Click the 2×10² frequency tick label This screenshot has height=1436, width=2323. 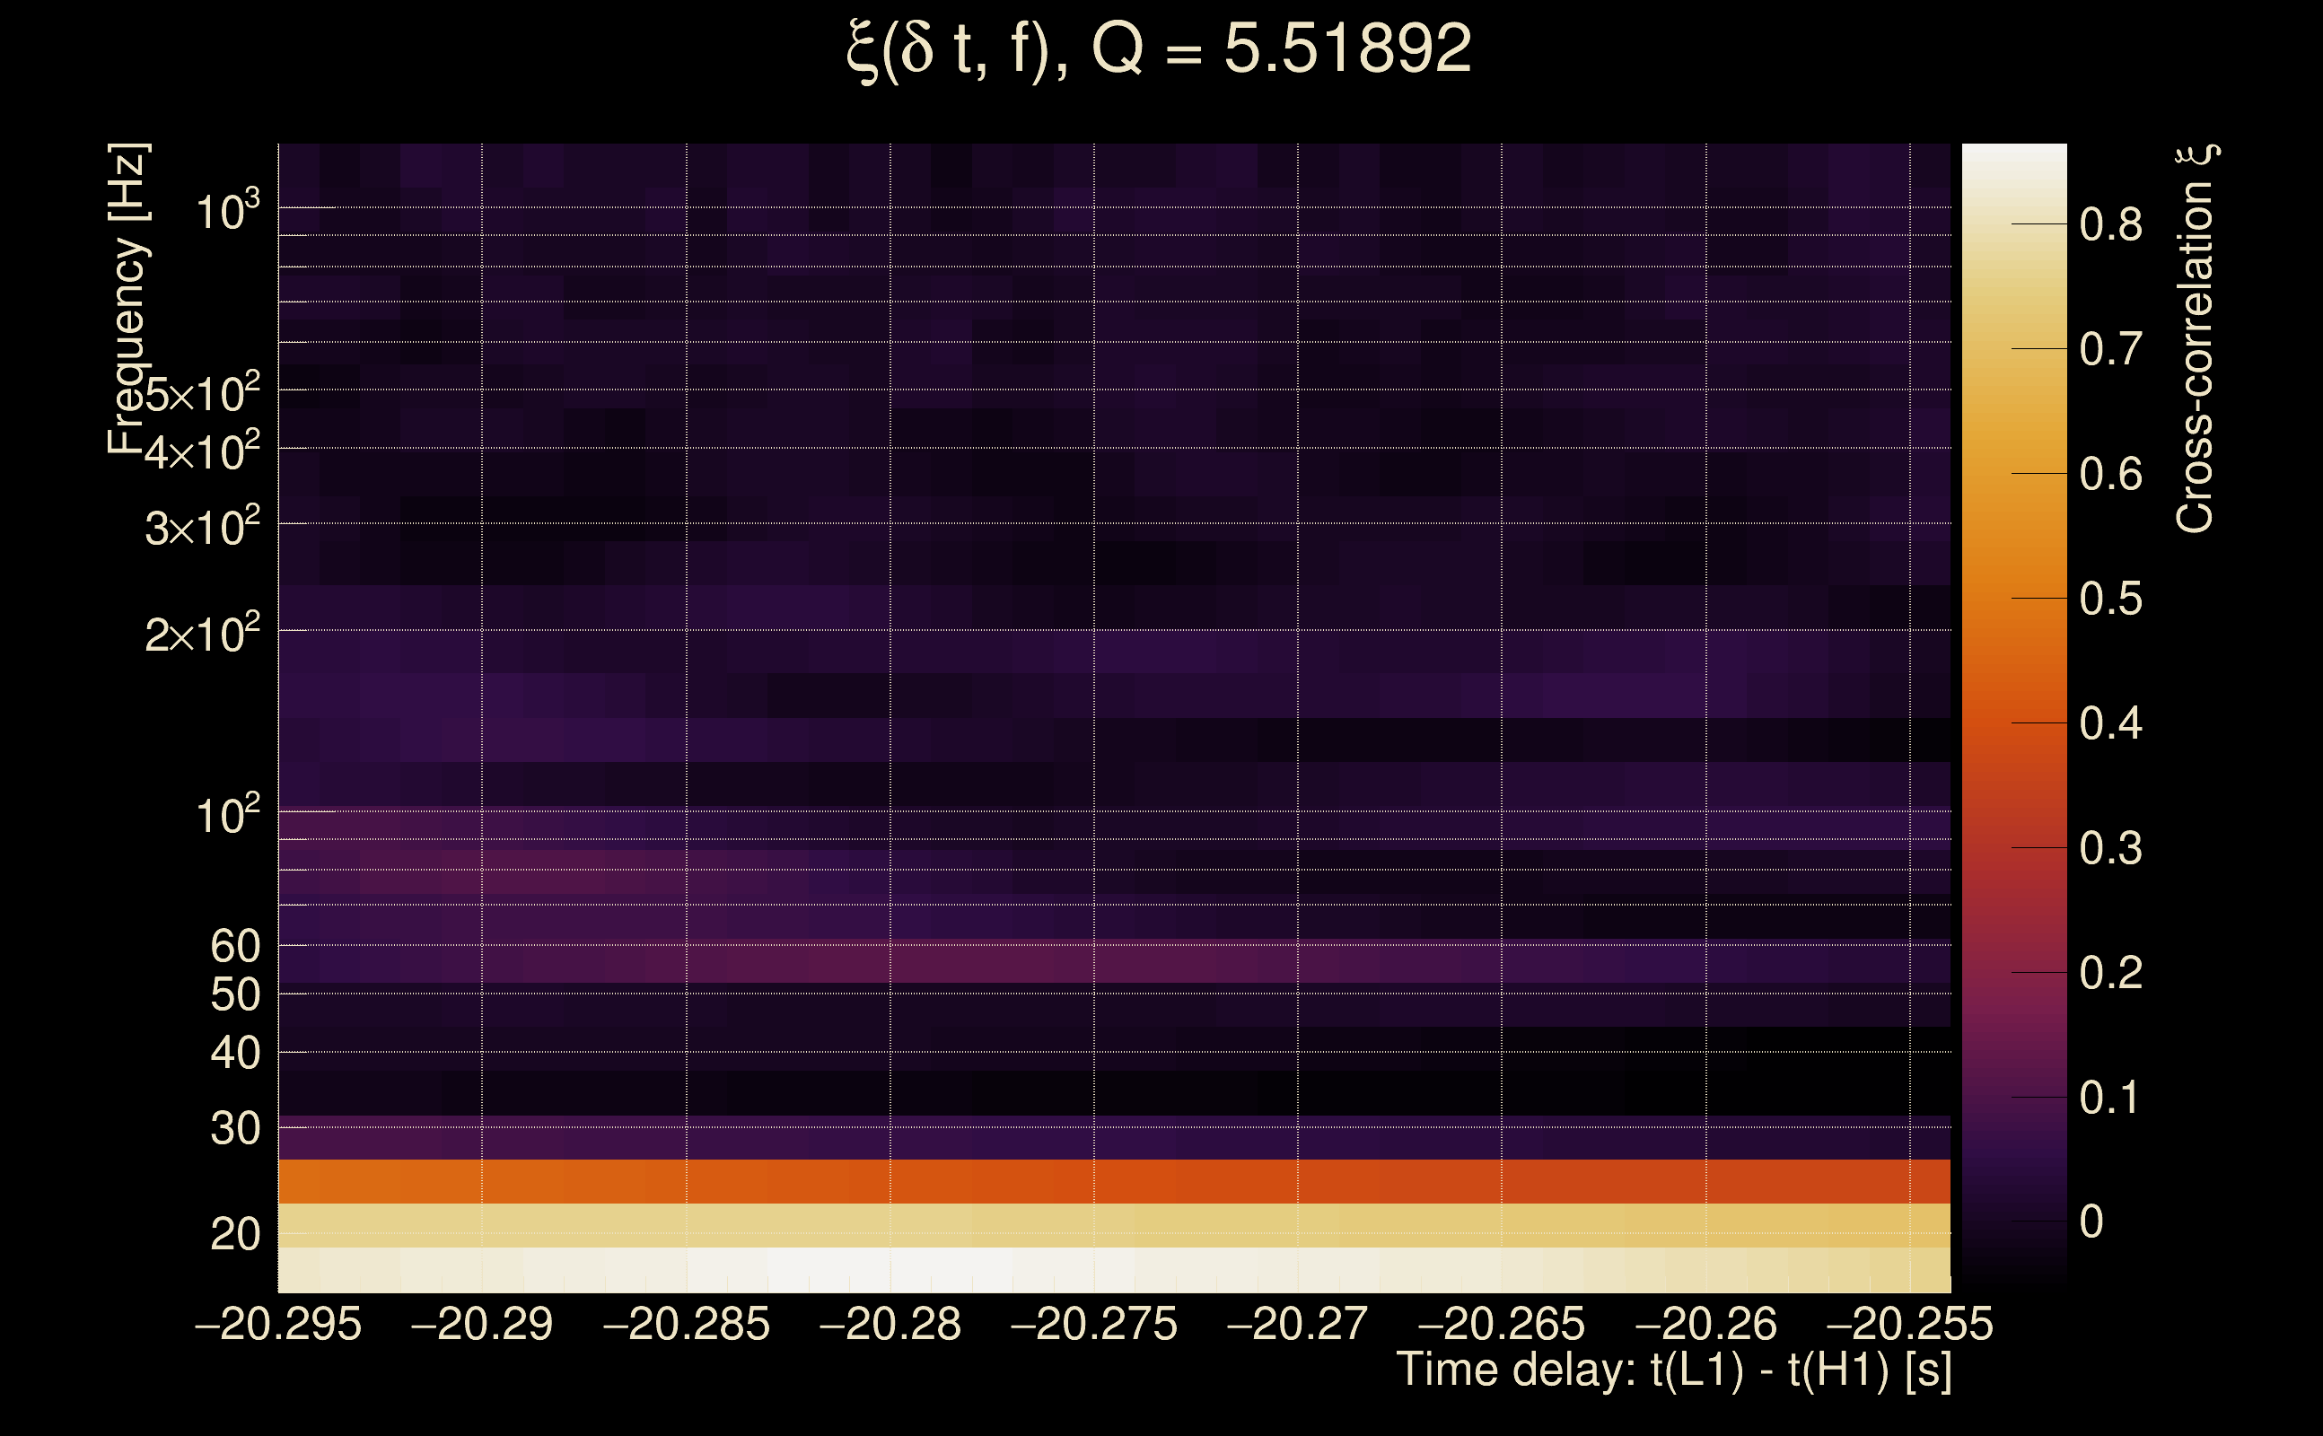click(202, 634)
